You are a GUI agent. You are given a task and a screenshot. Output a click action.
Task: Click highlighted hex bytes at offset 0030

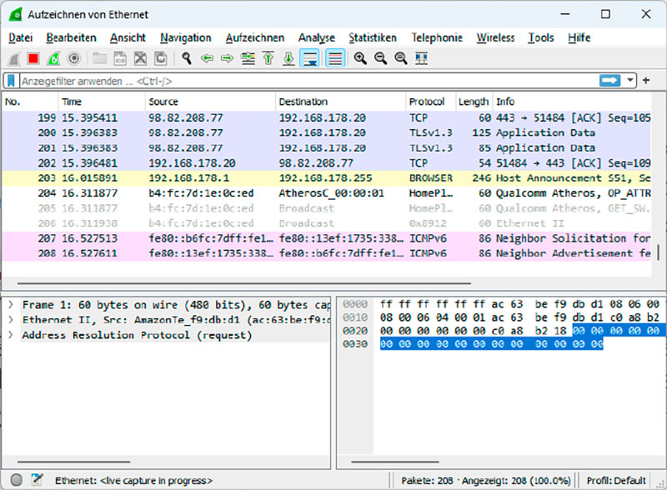coord(491,344)
